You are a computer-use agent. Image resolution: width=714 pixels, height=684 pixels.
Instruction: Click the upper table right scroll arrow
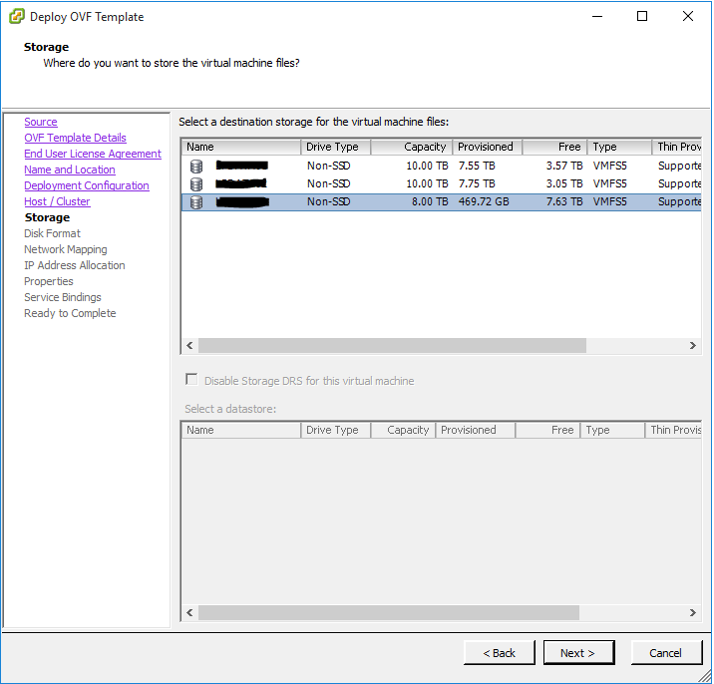click(x=693, y=346)
